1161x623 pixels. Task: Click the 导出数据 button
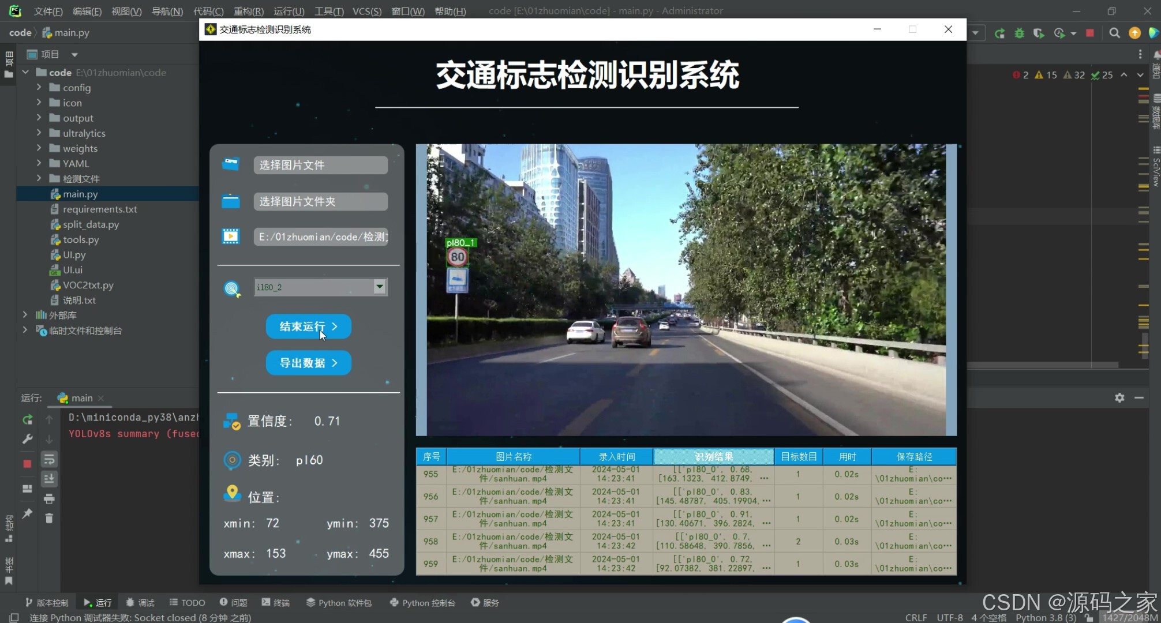pos(308,363)
